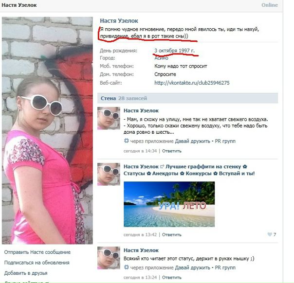Image resolution: width=294 pixels, height=283 pixels.
Task: Open the vkontakte.ru/club25946275 website link
Action: (x=192, y=83)
